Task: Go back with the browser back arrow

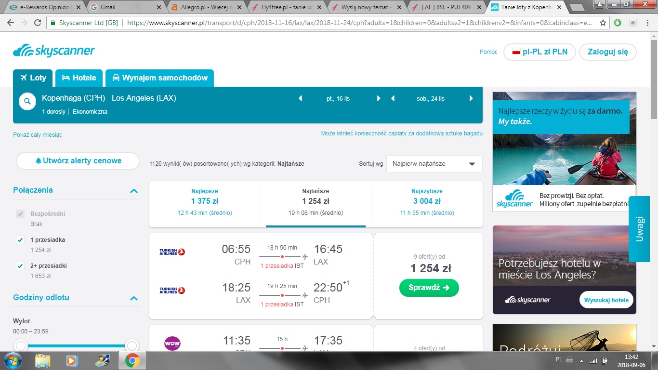Action: click(11, 23)
